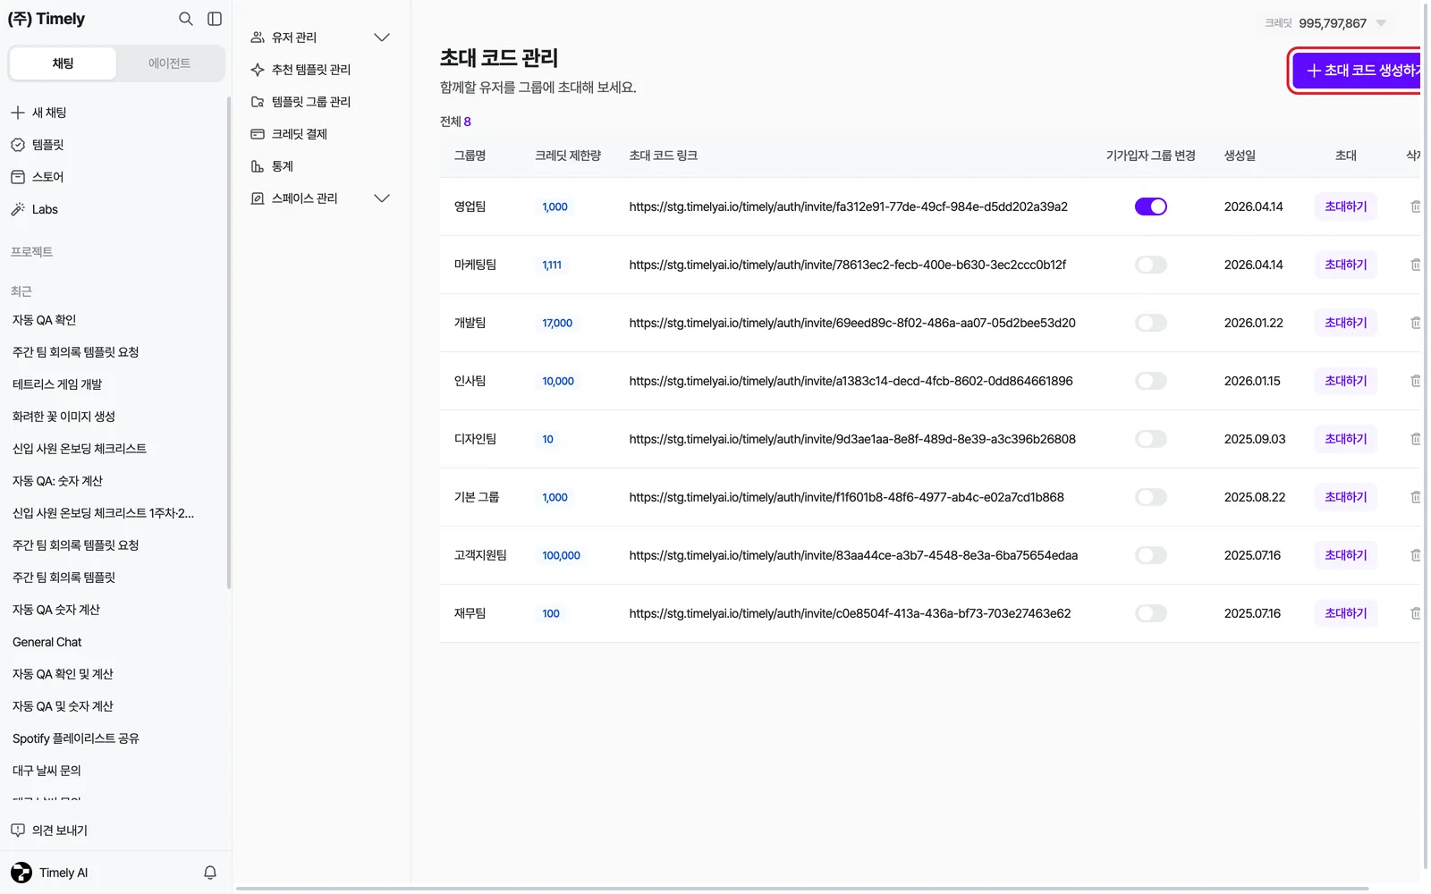Click 초대하기 for the 인사팀 row
Screen dimensions: 1431x894
pos(1346,381)
